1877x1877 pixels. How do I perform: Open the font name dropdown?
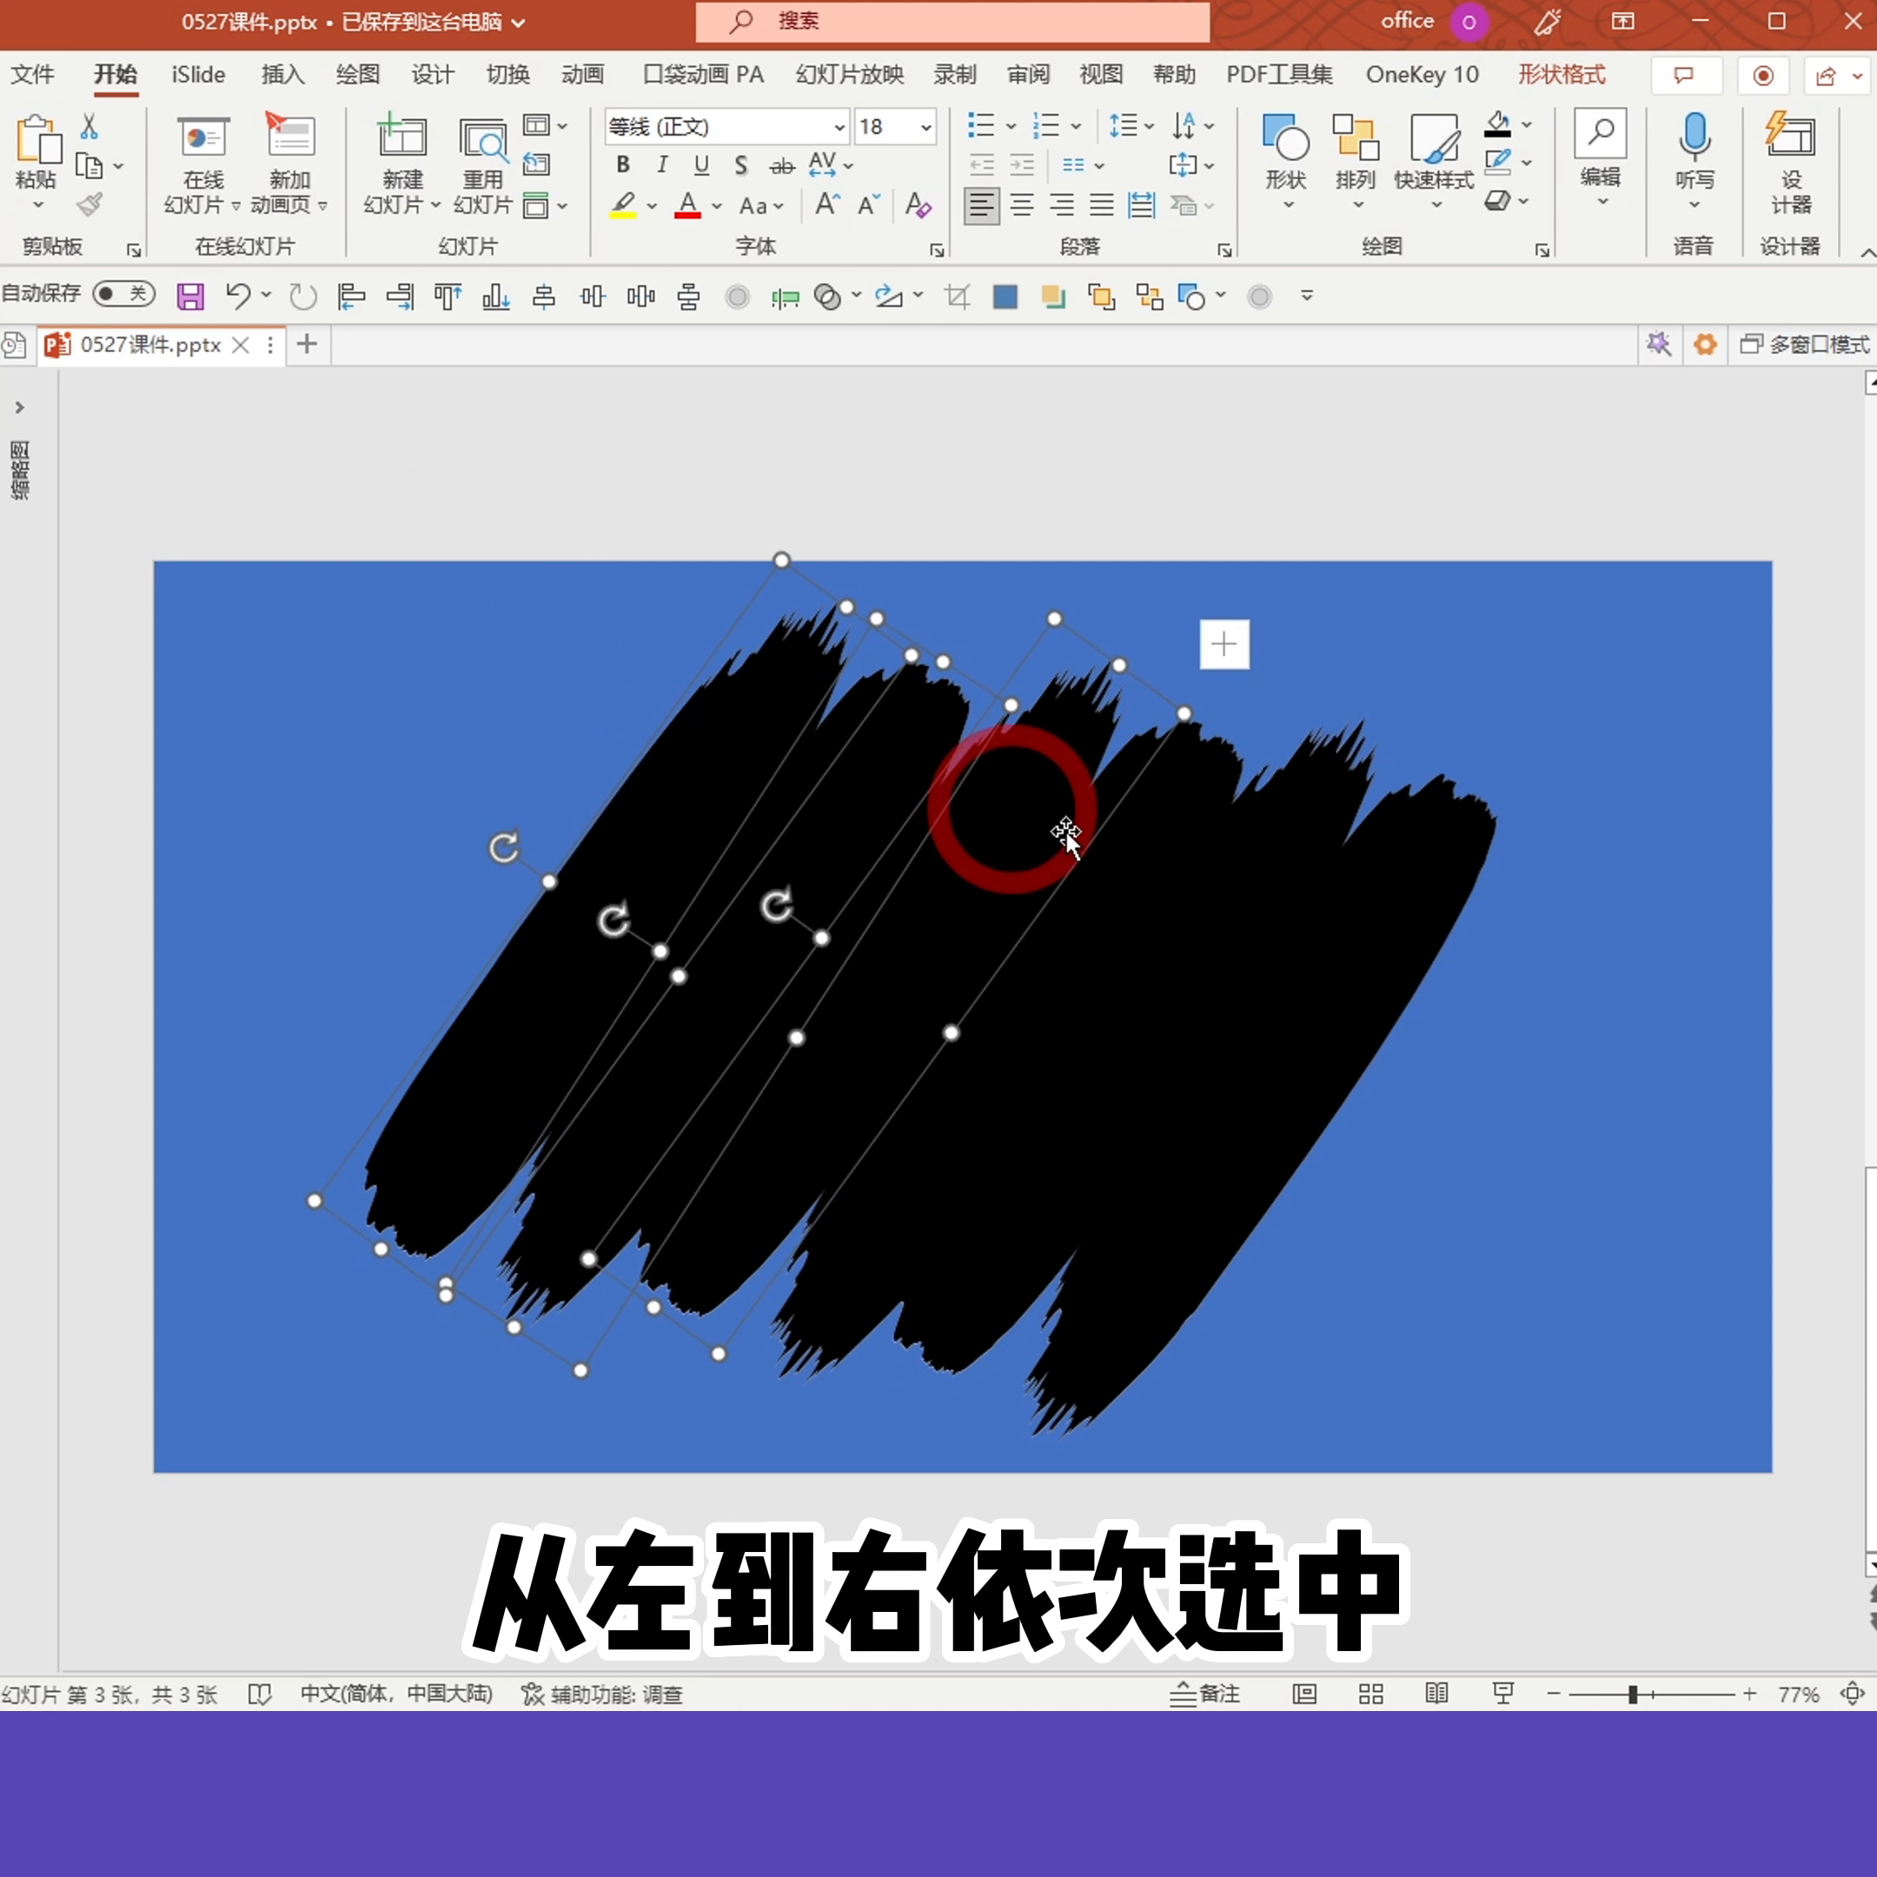pyautogui.click(x=839, y=127)
